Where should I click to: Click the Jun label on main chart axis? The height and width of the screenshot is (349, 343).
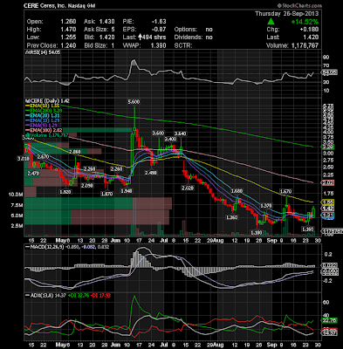(x=116, y=241)
